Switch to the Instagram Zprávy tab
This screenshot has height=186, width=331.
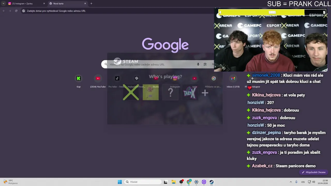click(26, 4)
